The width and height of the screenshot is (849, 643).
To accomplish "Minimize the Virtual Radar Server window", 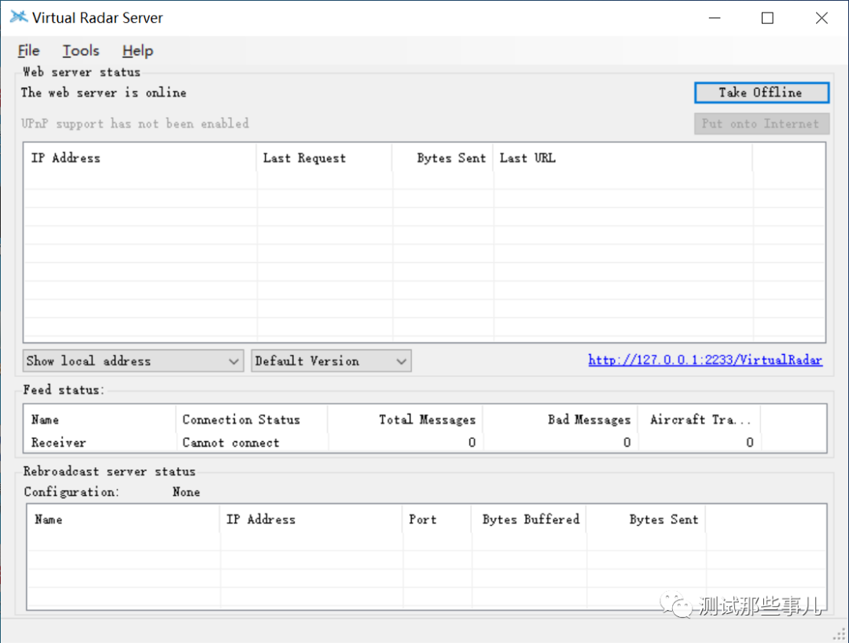I will pos(715,18).
